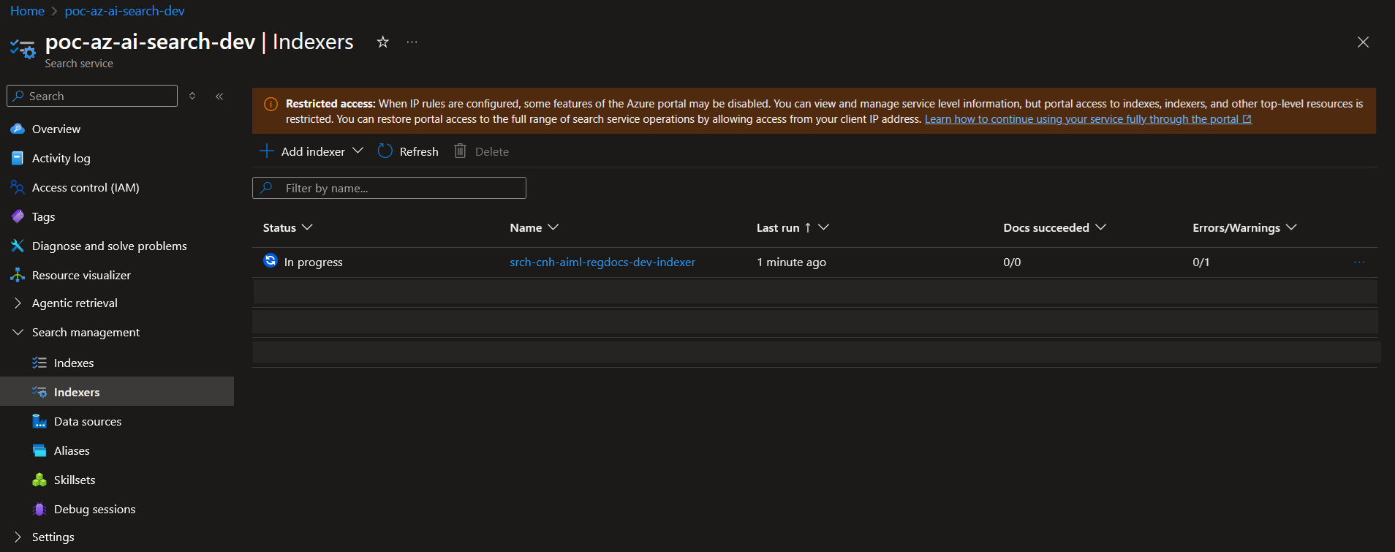This screenshot has height=552, width=1395.
Task: Click the Status column header label
Action: coord(279,227)
